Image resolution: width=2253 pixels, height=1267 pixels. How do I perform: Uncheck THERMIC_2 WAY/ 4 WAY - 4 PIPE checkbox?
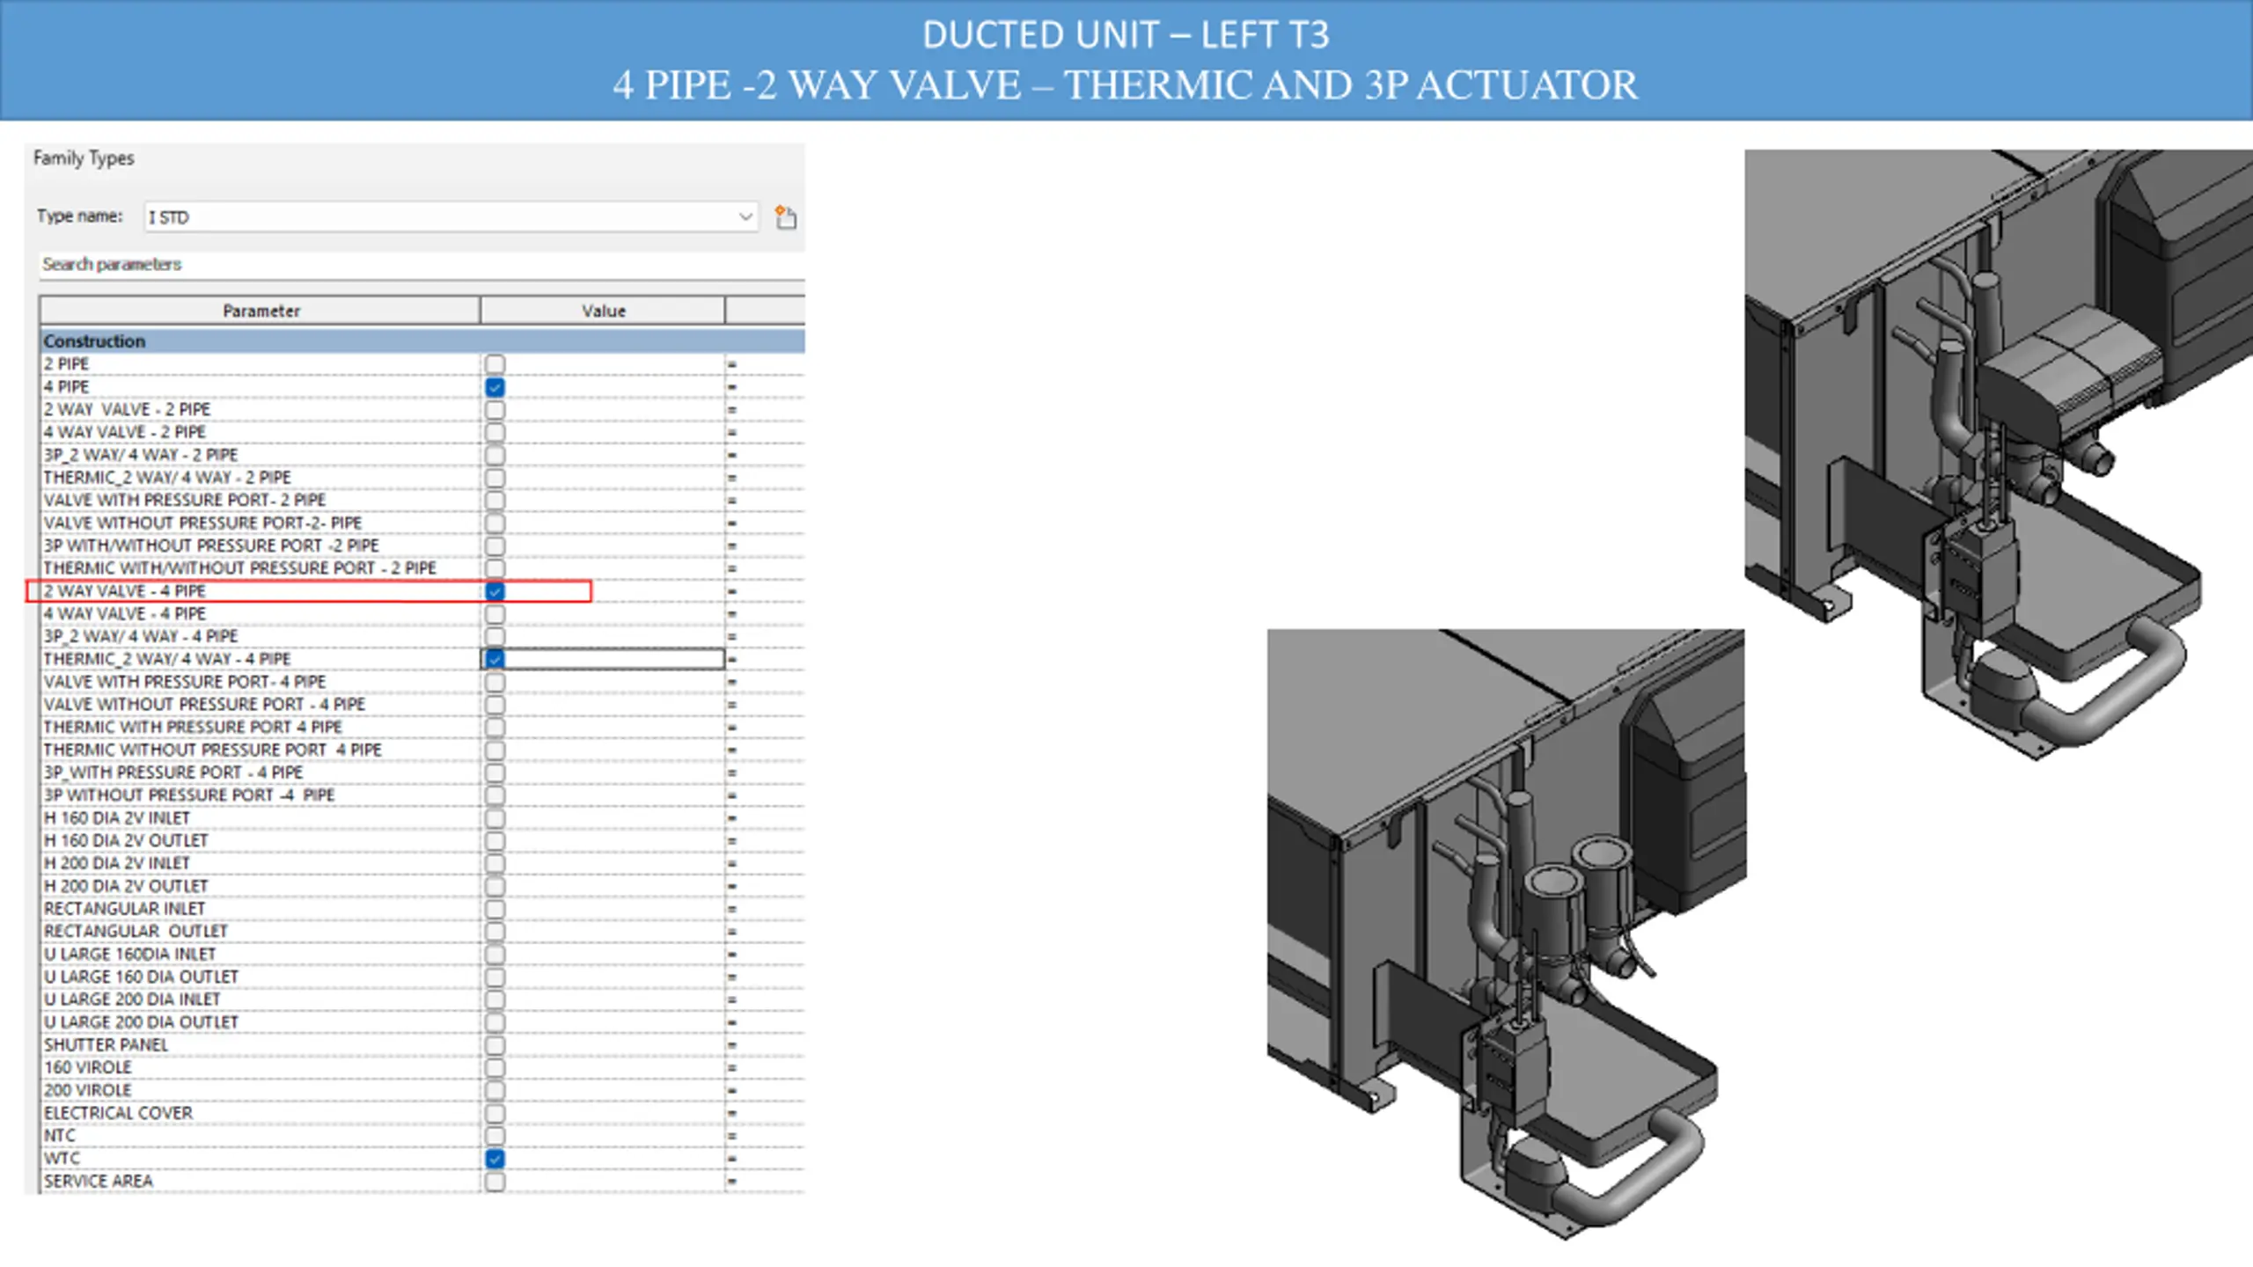[495, 659]
